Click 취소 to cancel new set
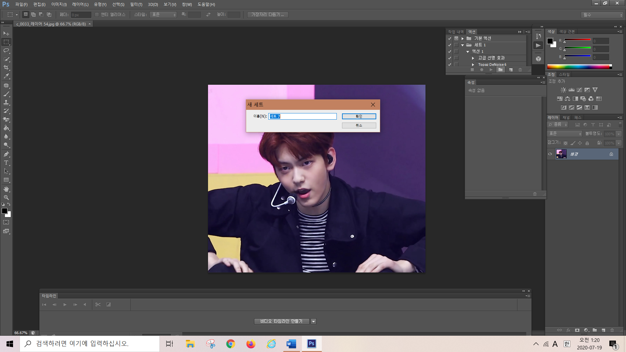This screenshot has height=352, width=626. click(359, 125)
